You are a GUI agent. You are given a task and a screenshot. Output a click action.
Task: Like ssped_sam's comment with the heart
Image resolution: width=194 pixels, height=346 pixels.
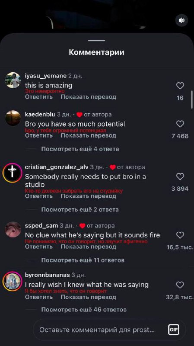pyautogui.click(x=180, y=235)
